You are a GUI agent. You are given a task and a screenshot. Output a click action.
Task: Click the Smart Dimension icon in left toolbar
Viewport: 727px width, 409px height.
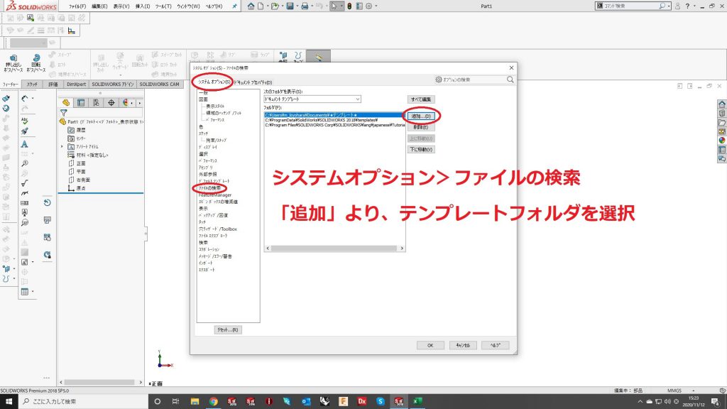25,98
